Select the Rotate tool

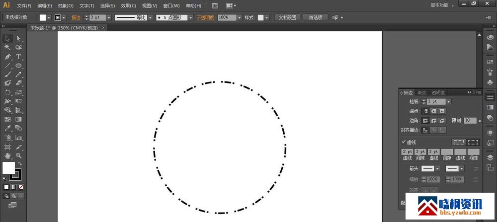click(x=7, y=92)
